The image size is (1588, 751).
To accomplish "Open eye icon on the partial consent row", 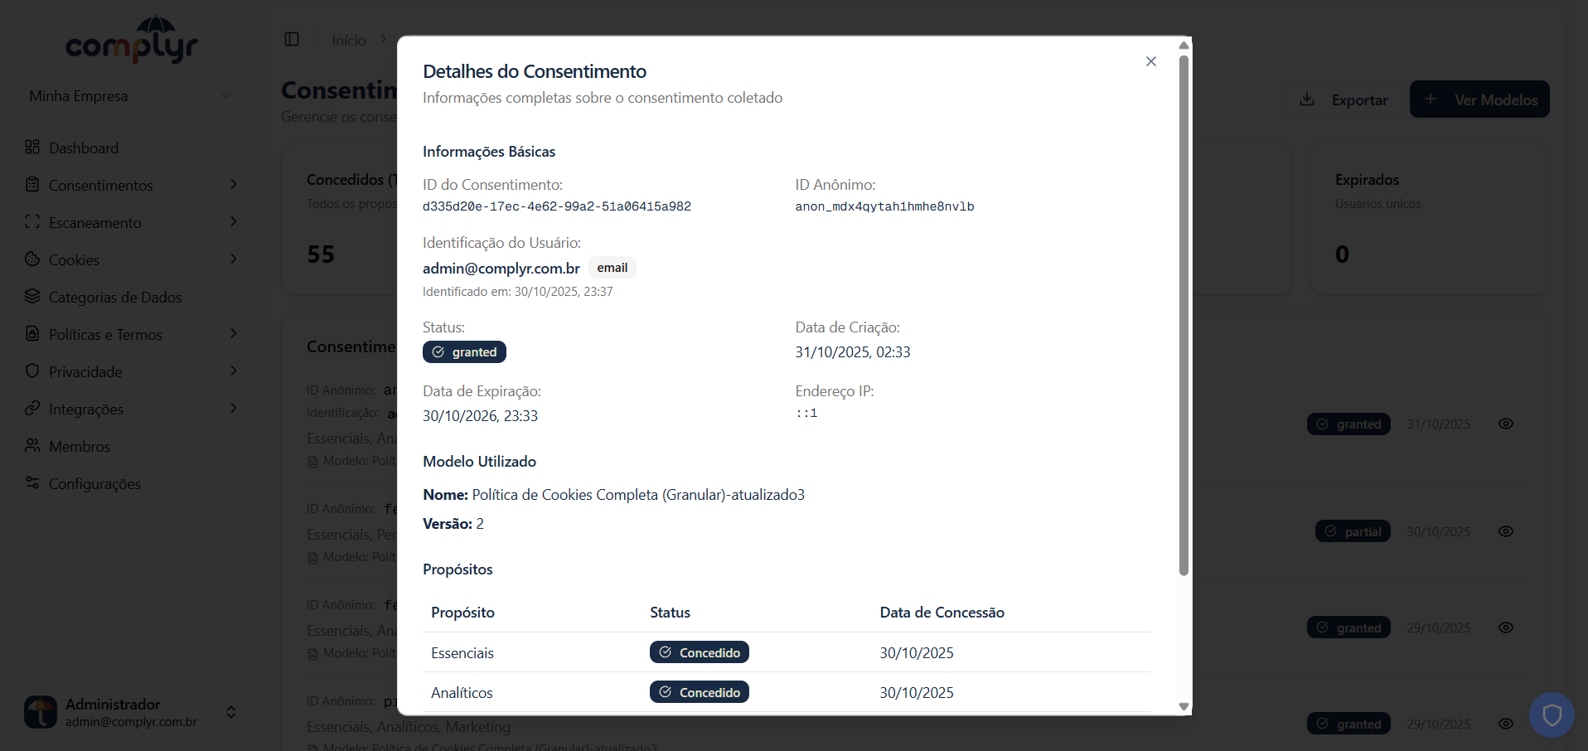I will point(1507,531).
